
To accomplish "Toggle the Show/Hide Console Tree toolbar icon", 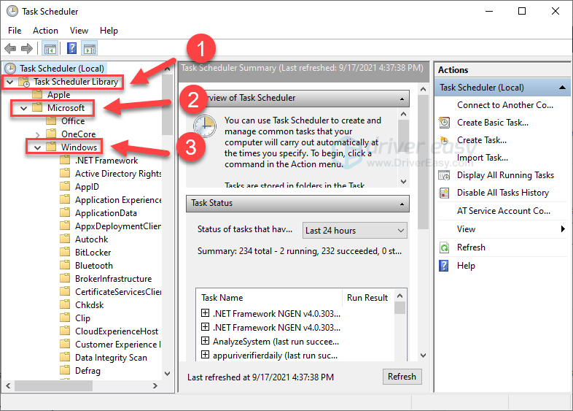I will pos(50,49).
